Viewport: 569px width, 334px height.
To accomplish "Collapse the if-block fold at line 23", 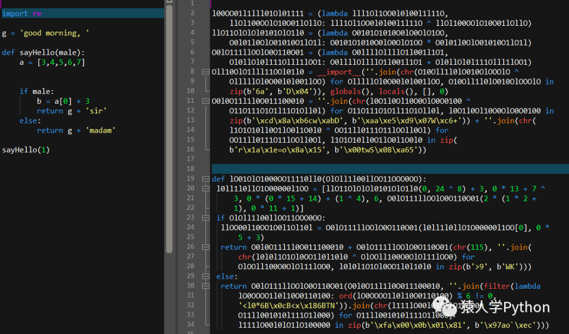I will pyautogui.click(x=205, y=218).
